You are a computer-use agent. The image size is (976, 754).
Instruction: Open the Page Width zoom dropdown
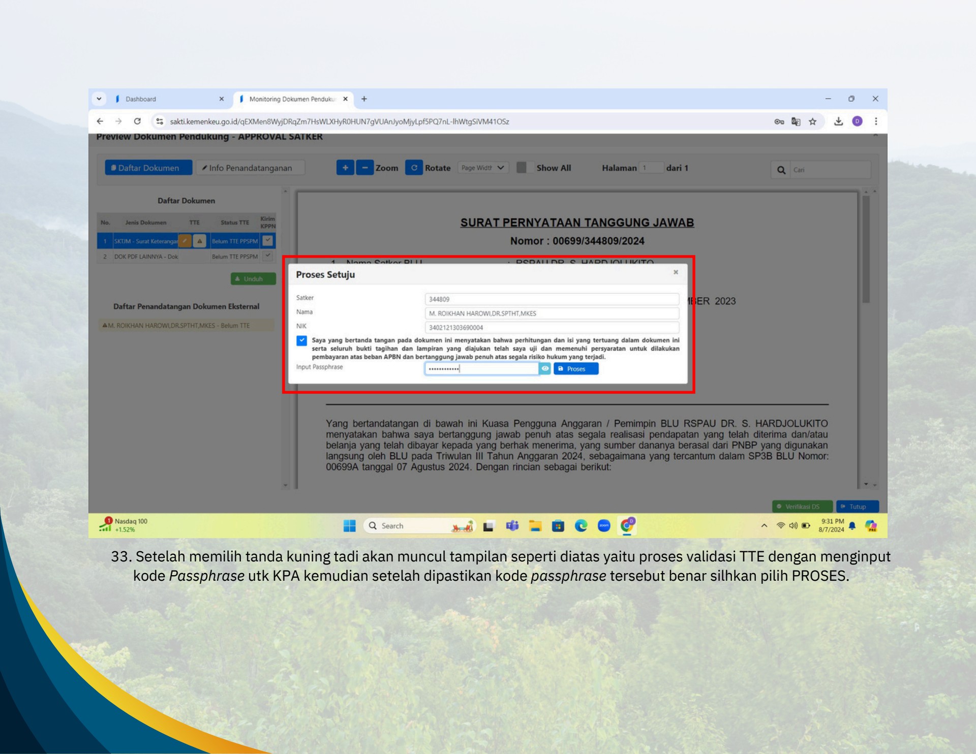(482, 167)
